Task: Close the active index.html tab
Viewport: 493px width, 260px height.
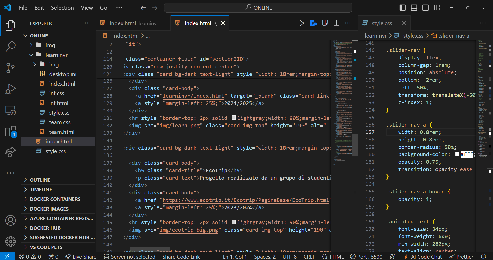Action: pos(223,23)
